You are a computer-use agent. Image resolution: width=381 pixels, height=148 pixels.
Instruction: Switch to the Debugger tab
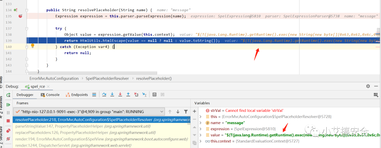(25, 95)
